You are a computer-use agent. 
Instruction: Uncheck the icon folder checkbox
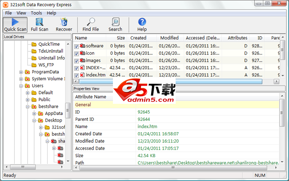76,54
